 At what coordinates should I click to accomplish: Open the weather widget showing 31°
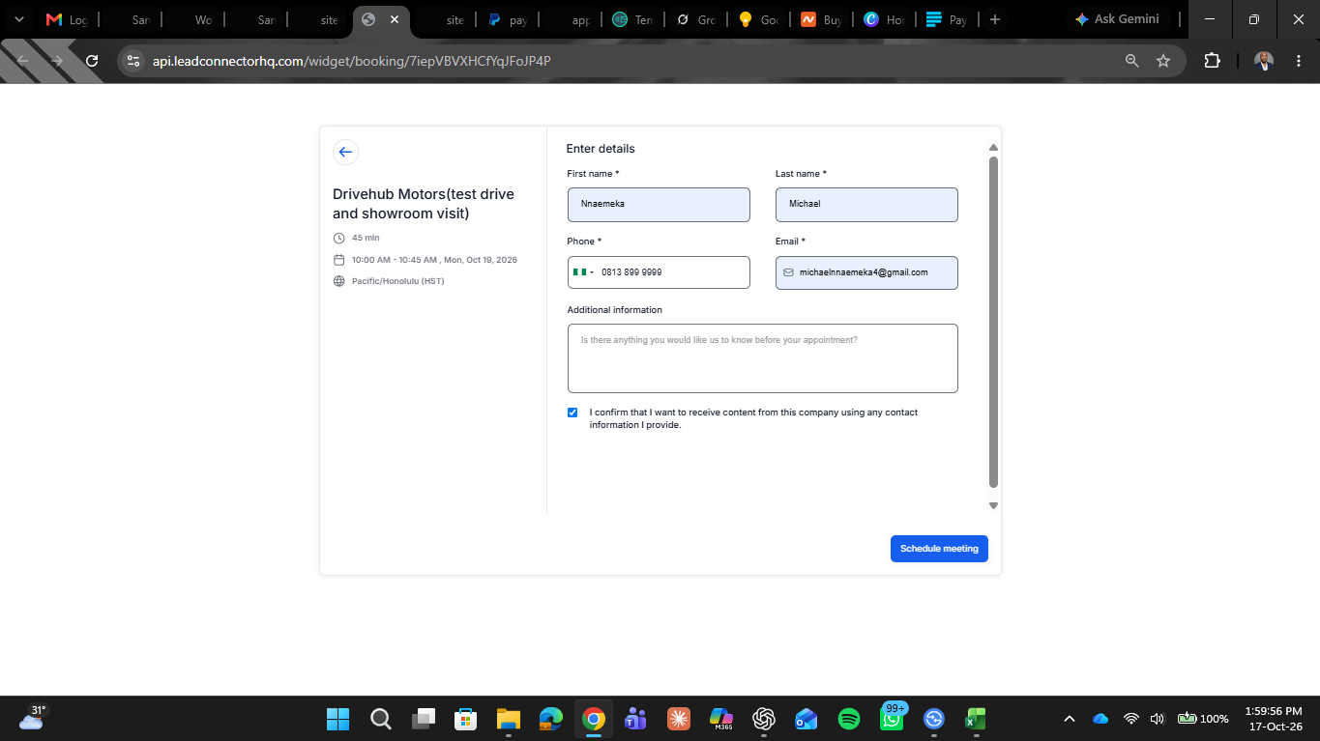click(32, 718)
